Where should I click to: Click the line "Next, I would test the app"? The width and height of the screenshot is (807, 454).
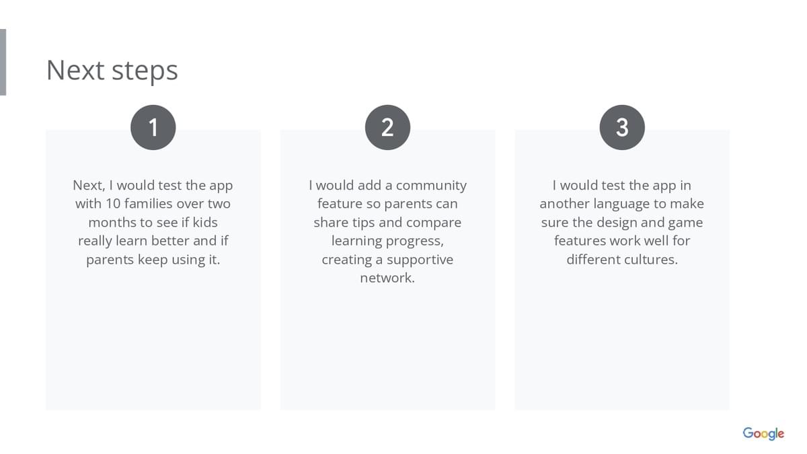pos(153,185)
